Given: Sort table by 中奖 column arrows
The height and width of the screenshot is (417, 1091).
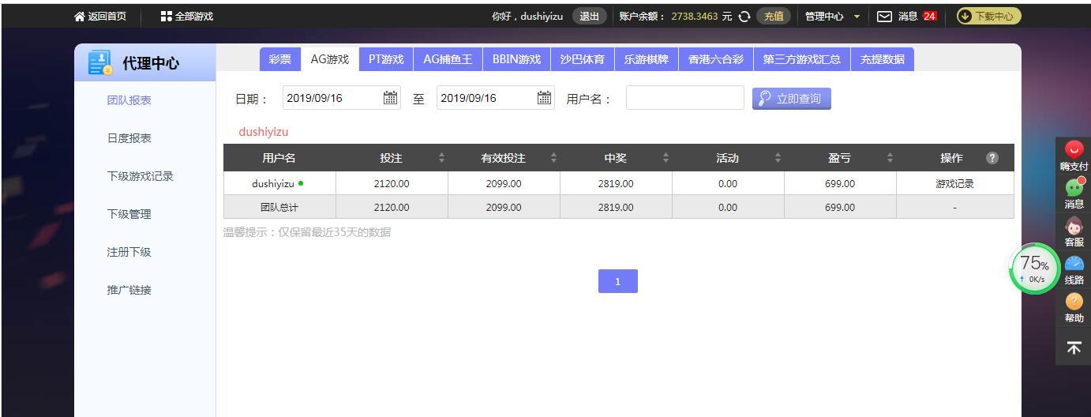Looking at the screenshot, I should coord(665,158).
